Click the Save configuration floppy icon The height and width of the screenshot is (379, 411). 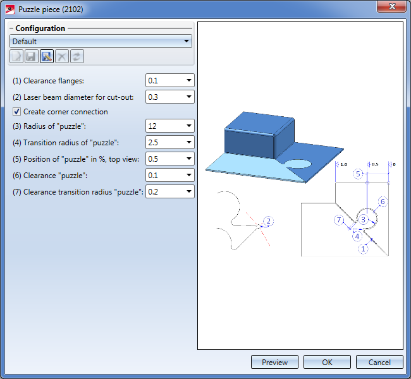click(32, 56)
